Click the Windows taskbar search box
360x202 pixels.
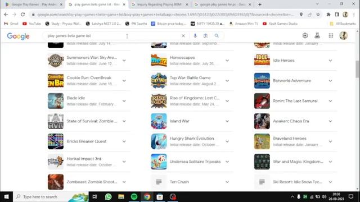tap(51, 197)
